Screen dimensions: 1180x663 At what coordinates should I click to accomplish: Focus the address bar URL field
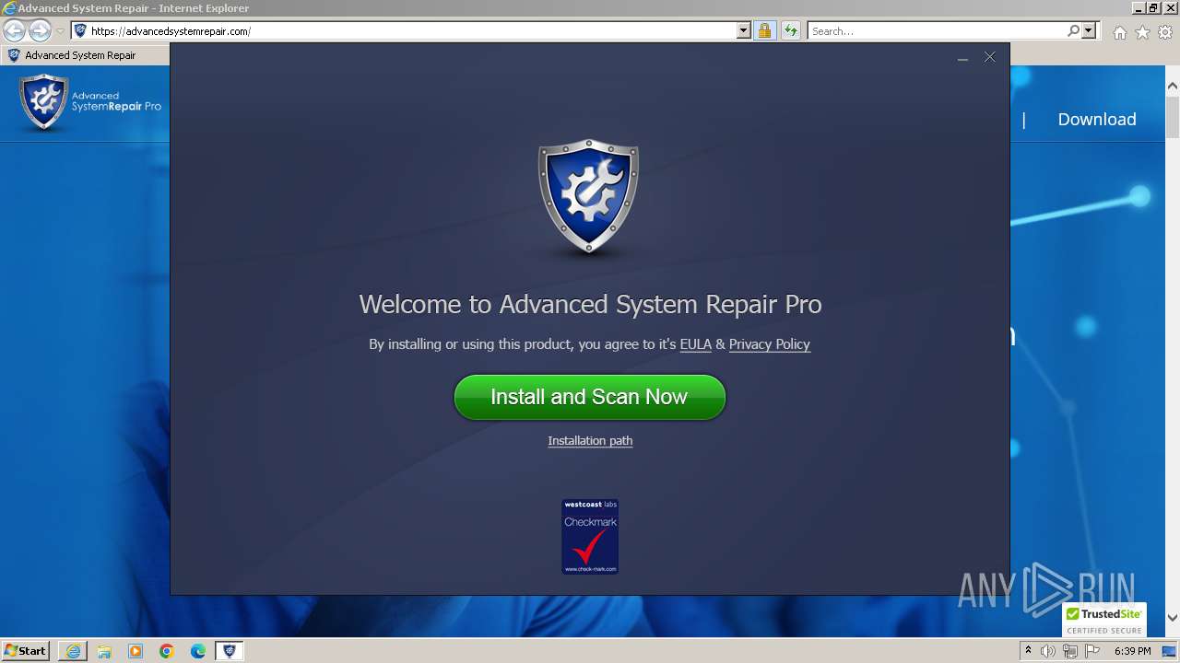(x=404, y=30)
